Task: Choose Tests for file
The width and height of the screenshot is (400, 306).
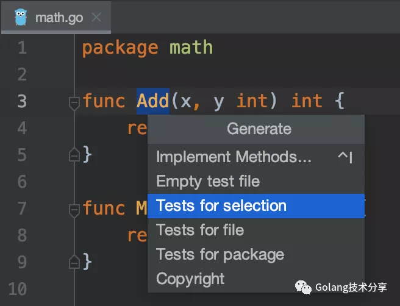Action: pyautogui.click(x=200, y=230)
